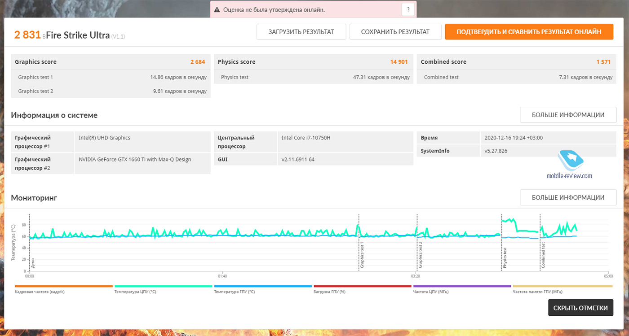
Task: Select the Graphics test 2 chart marker
Action: (421, 256)
